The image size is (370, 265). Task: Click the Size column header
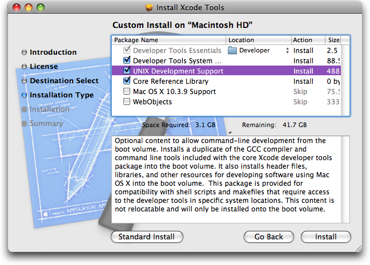pos(333,40)
